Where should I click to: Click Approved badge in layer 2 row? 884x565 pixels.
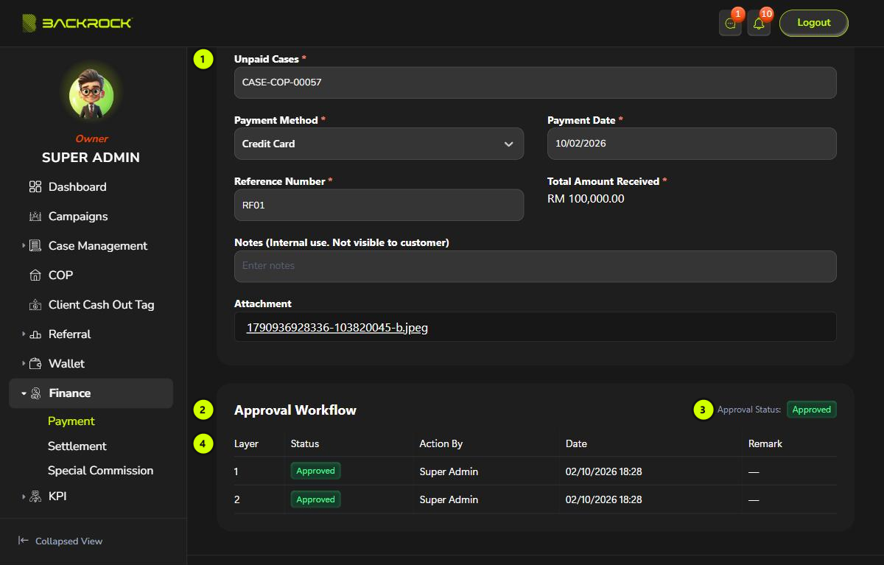[316, 499]
